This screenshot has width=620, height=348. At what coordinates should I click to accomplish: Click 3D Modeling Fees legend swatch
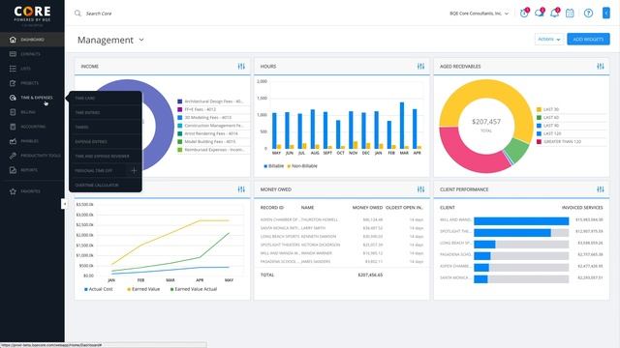[180, 118]
